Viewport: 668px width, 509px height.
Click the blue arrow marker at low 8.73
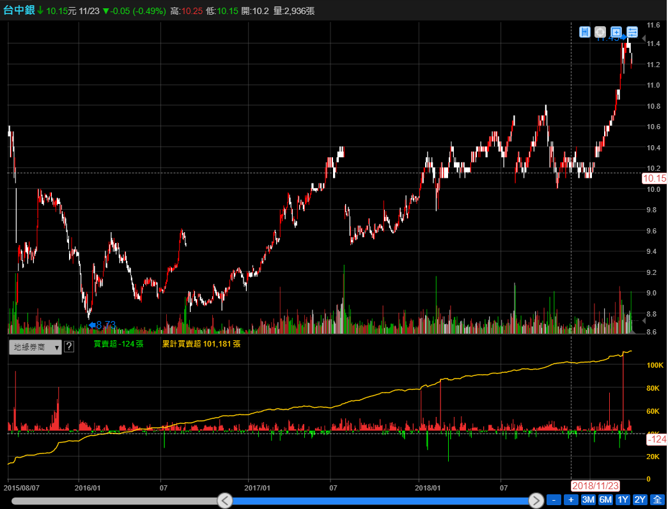92,325
